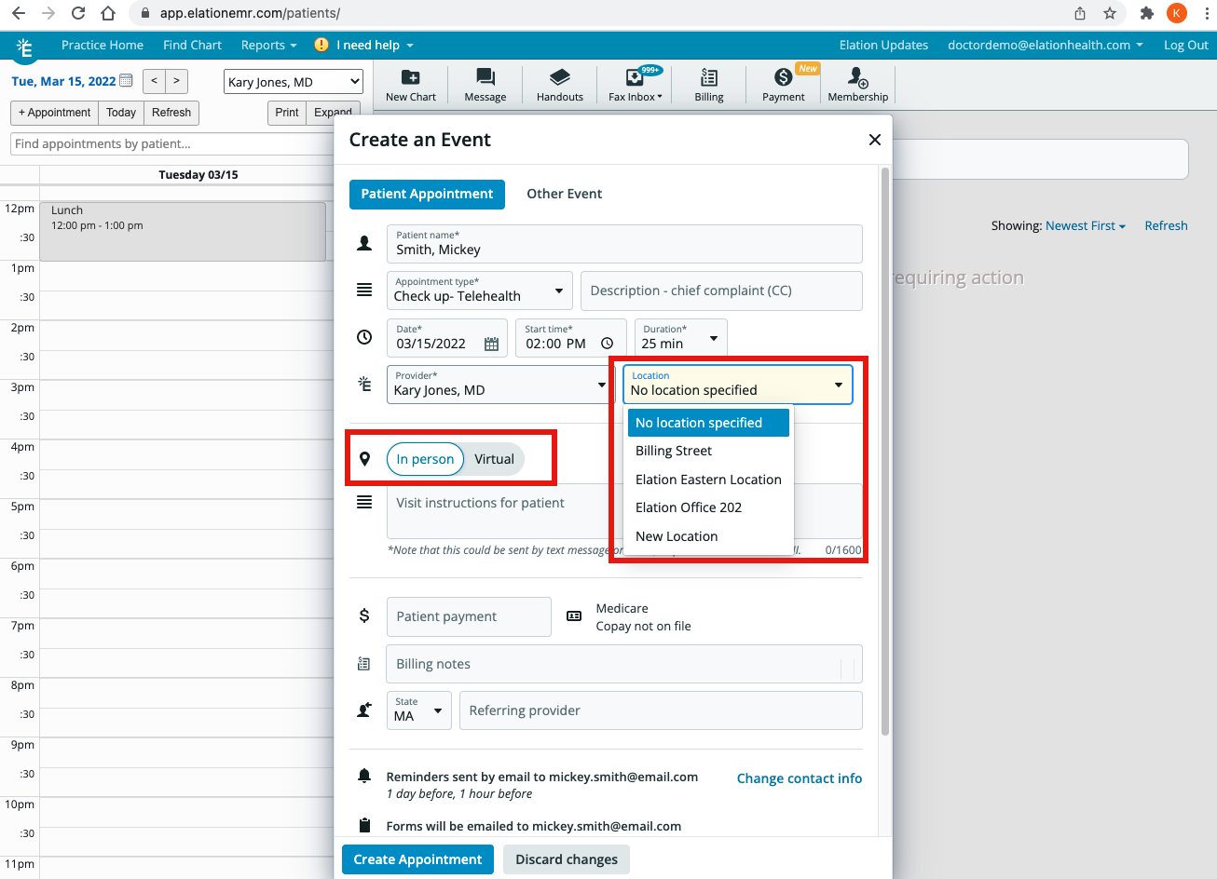Open Newest First sort dropdown
The height and width of the screenshot is (879, 1217).
pyautogui.click(x=1086, y=225)
